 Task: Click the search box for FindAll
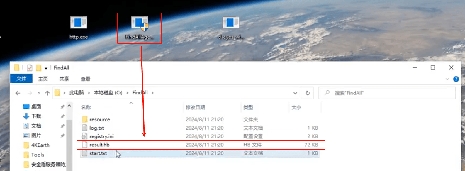[x=387, y=93]
